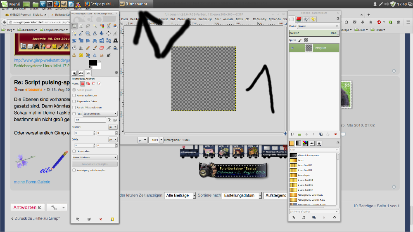Toggle the Kanten ausblenden checkbox
The image size is (413, 232).
tap(74, 95)
